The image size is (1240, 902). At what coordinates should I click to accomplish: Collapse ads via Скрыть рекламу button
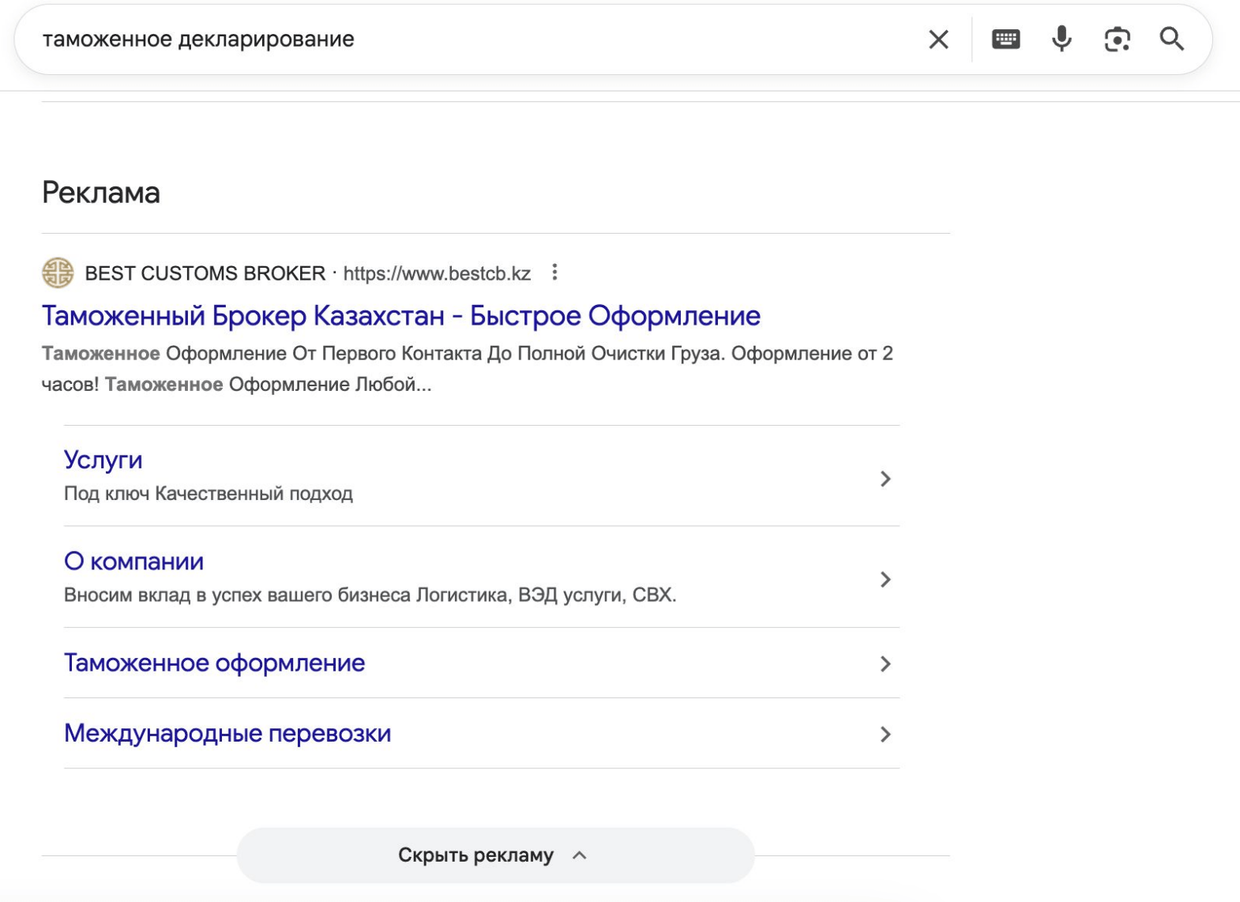tap(496, 855)
